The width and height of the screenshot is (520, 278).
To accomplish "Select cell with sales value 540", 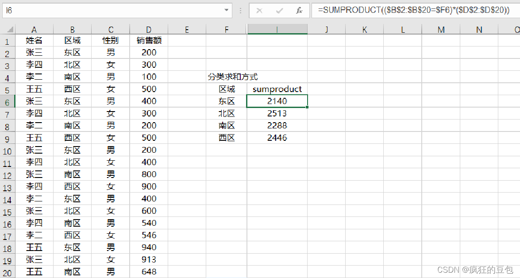I will pyautogui.click(x=149, y=223).
